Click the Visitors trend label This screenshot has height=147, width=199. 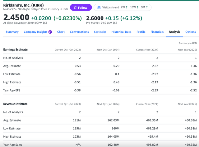pyautogui.click(x=111, y=7)
